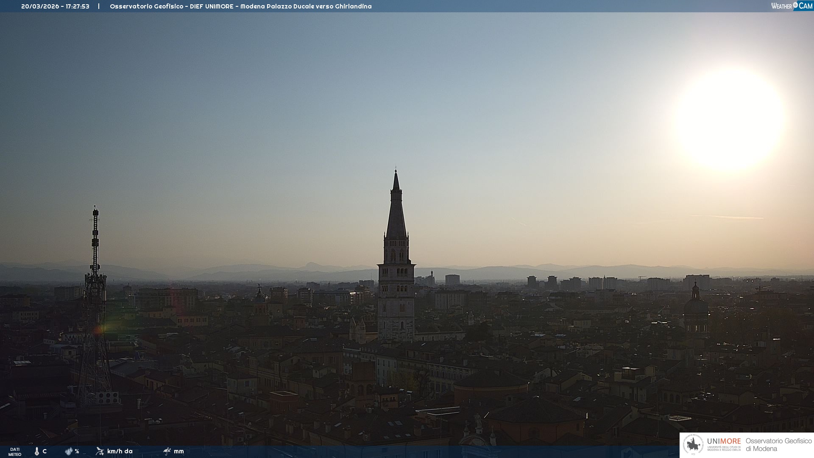Click the rain umbrella precipitation icon

(167, 451)
